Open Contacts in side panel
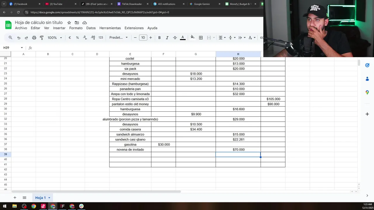 [x=367, y=79]
